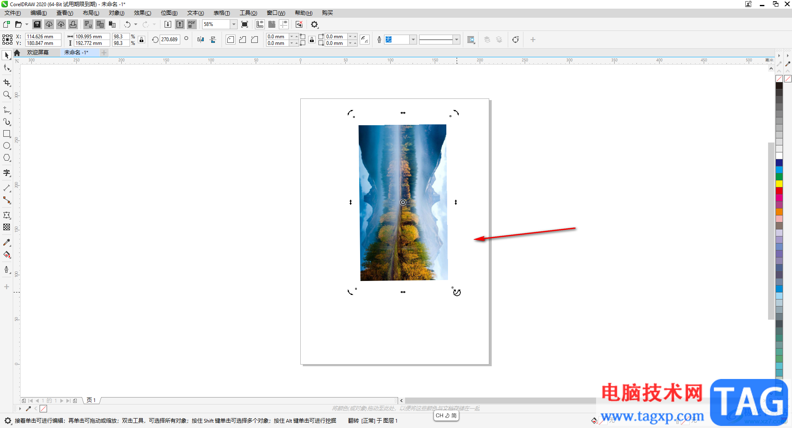Expand the Undo history dropdown arrow
Viewport: 792px width, 428px height.
point(136,24)
